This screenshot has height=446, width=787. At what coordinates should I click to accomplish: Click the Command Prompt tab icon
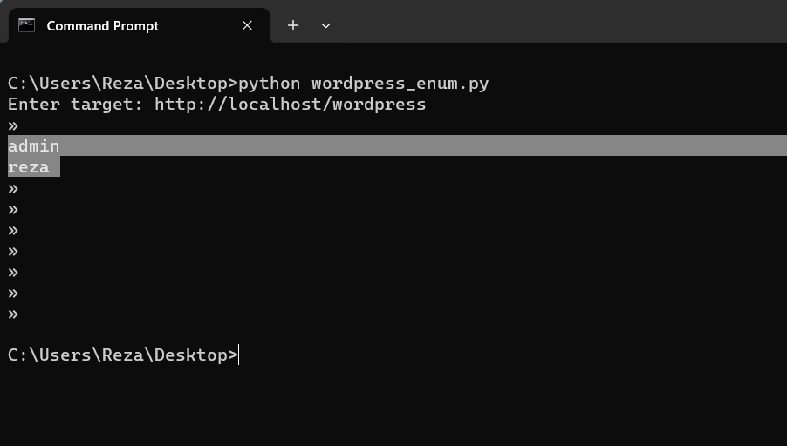click(26, 25)
